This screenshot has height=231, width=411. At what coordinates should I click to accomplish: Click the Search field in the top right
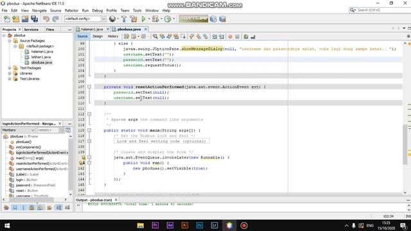coord(380,10)
